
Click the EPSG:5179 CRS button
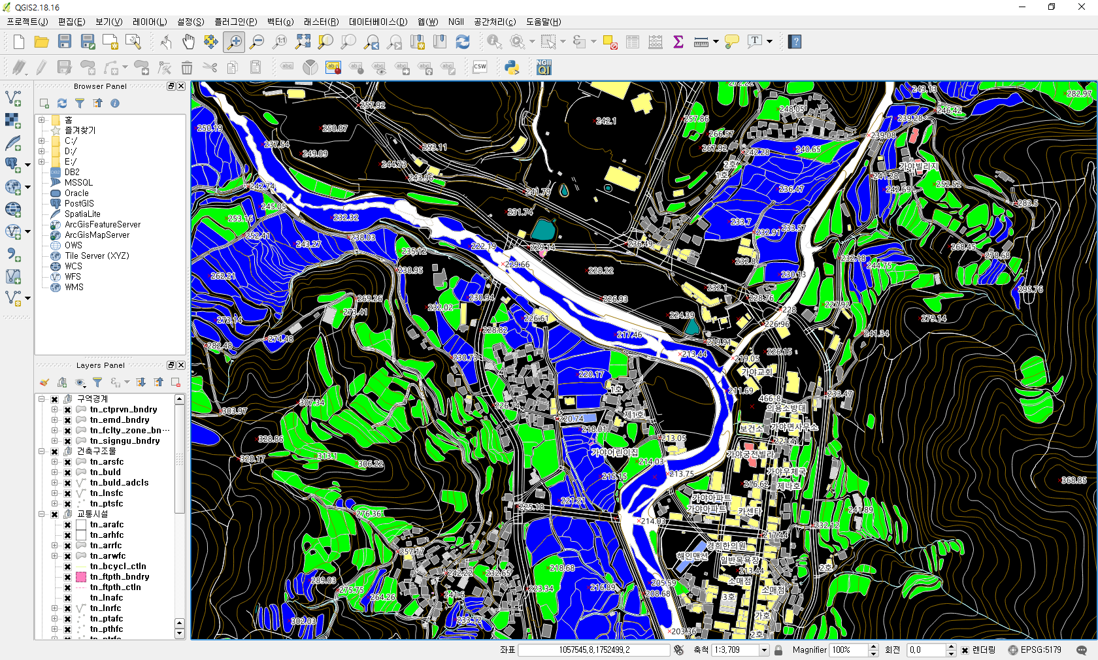1035,650
